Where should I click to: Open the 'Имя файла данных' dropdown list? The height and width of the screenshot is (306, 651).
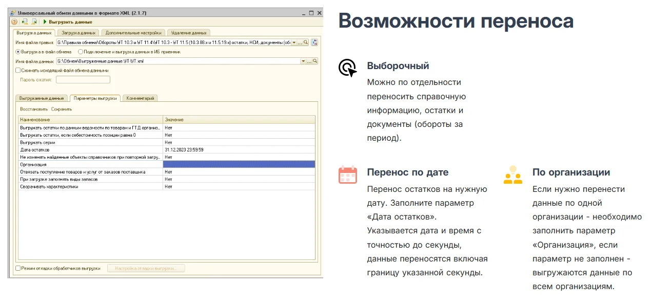(x=303, y=61)
